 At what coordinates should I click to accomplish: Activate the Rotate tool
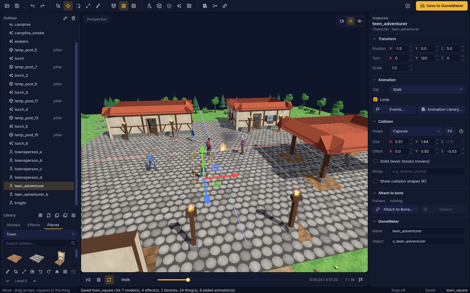click(x=78, y=6)
